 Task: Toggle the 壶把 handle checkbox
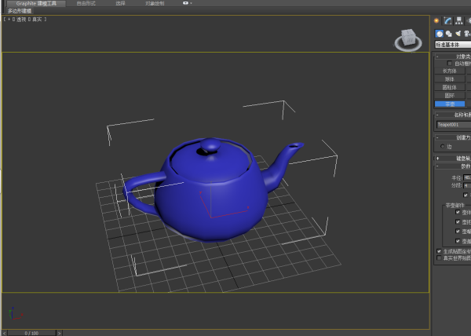(458, 222)
